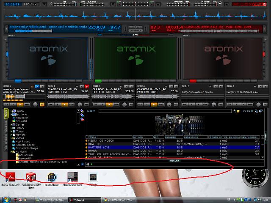Click the red filter-folder icon beside tree

(x=82, y=119)
